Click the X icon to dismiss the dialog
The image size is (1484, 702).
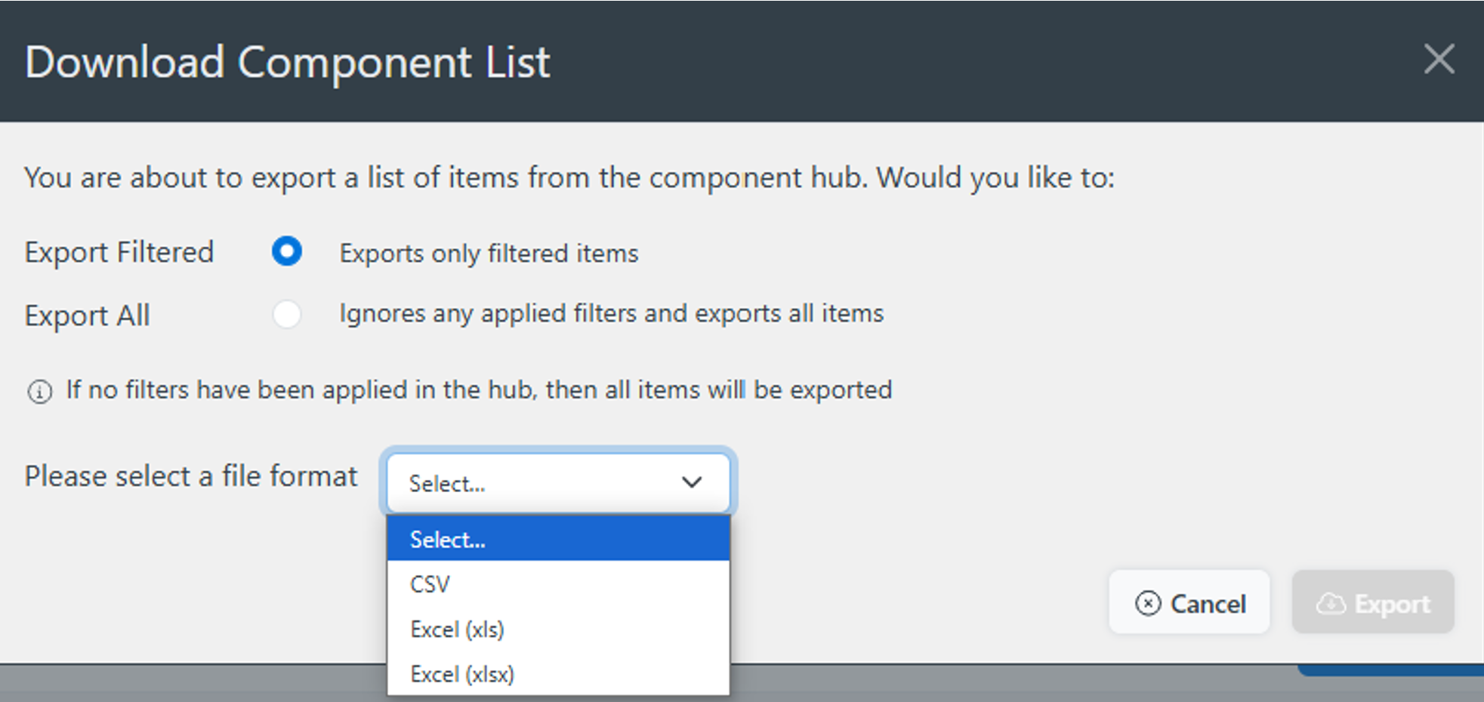tap(1439, 60)
